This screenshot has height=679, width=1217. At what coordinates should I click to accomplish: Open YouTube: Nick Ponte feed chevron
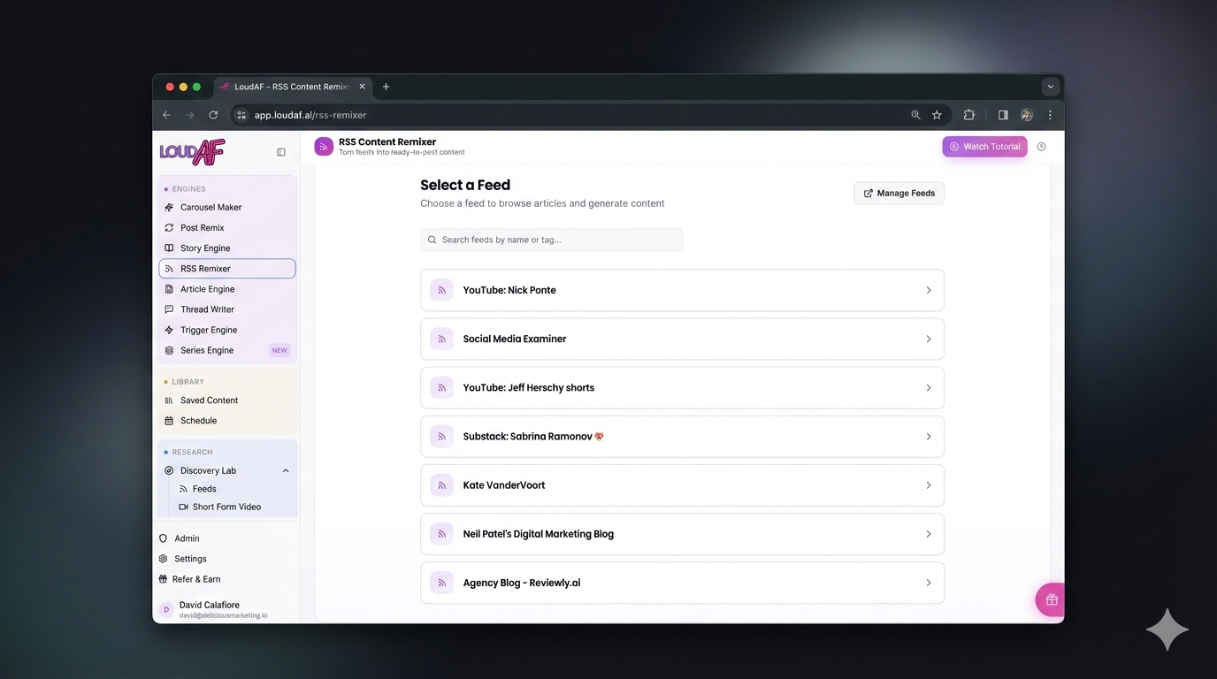point(929,290)
